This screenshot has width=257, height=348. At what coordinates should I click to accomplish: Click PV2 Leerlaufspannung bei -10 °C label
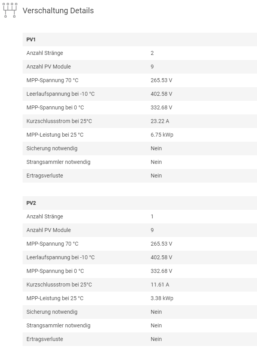pos(60,257)
